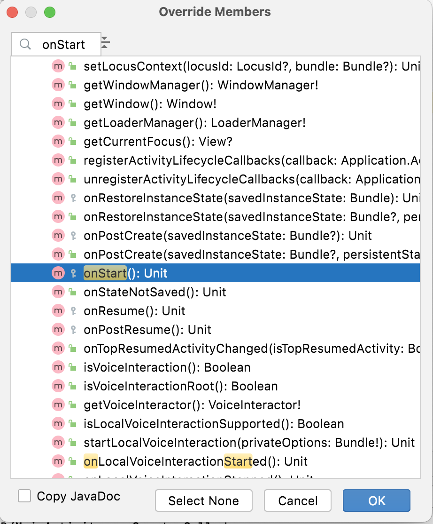Click the key icon beside onPostResume()
Screen dimensions: 433x524
point(72,330)
